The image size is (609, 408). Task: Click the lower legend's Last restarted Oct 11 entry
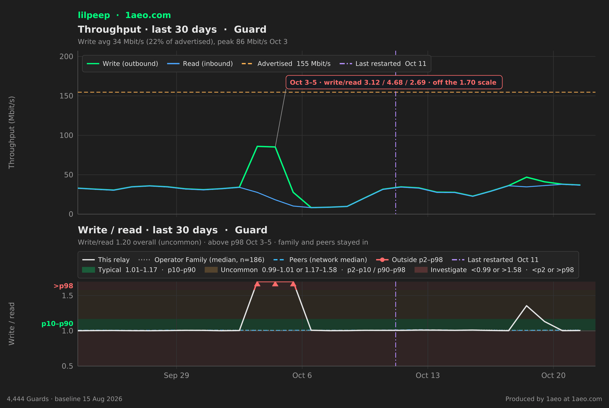click(x=495, y=260)
